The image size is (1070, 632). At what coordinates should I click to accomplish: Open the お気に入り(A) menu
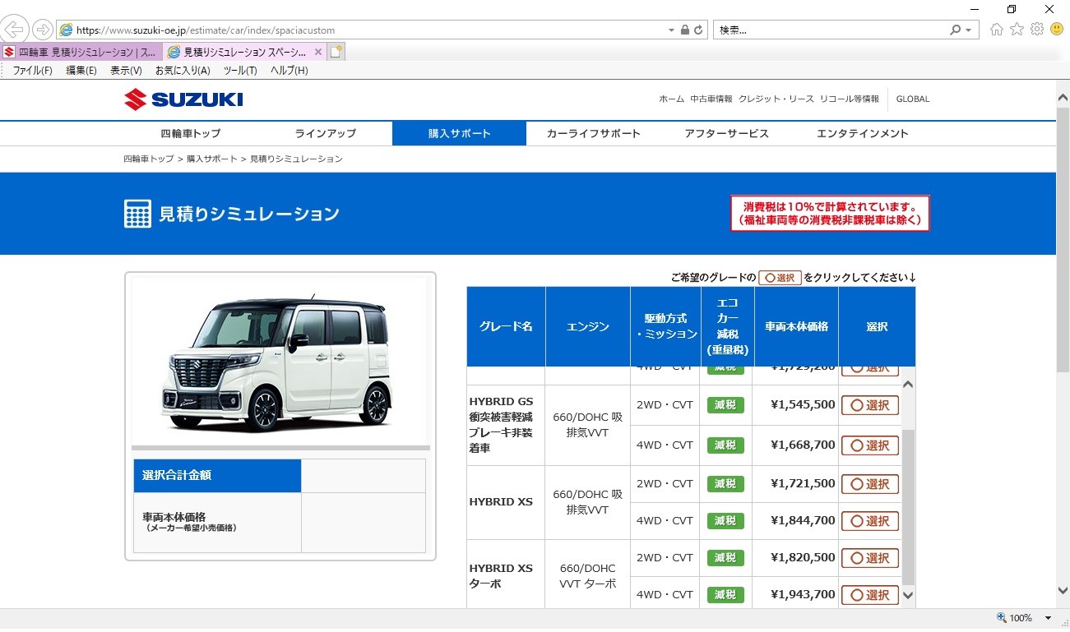[x=183, y=71]
